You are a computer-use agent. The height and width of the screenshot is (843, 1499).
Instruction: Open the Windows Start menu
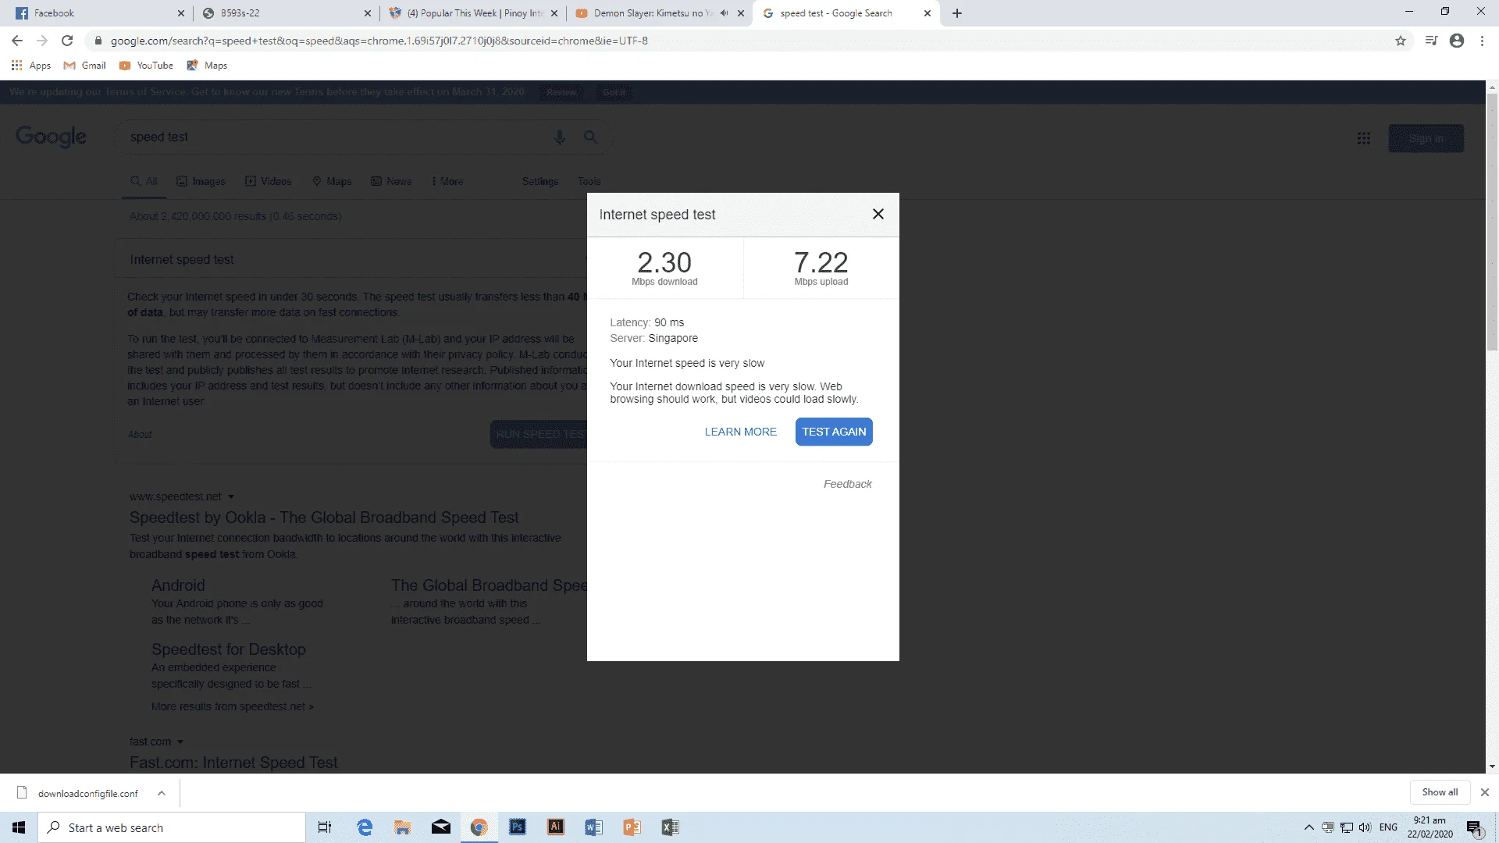click(x=19, y=827)
